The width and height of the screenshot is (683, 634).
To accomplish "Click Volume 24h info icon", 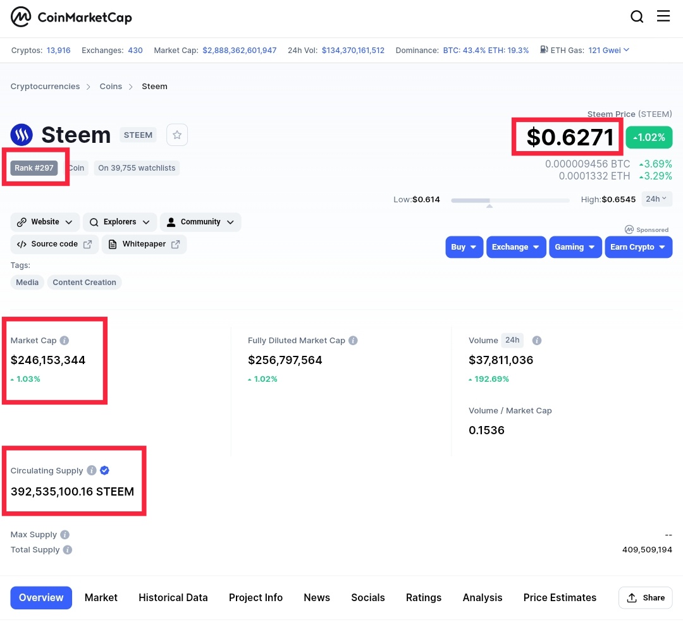I will point(537,341).
